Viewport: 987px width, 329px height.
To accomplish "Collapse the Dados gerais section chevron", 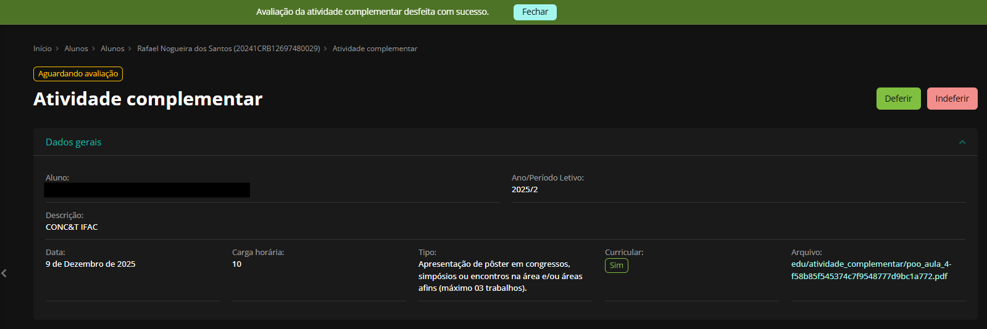I will coord(962,142).
